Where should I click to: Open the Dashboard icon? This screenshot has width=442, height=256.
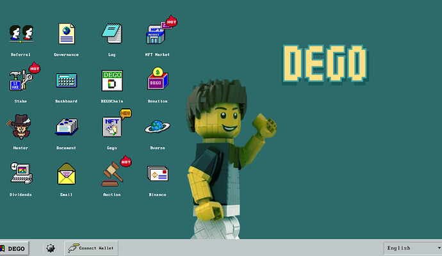(66, 81)
